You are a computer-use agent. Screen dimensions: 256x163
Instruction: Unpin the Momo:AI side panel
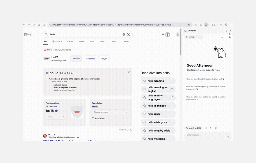point(226,31)
